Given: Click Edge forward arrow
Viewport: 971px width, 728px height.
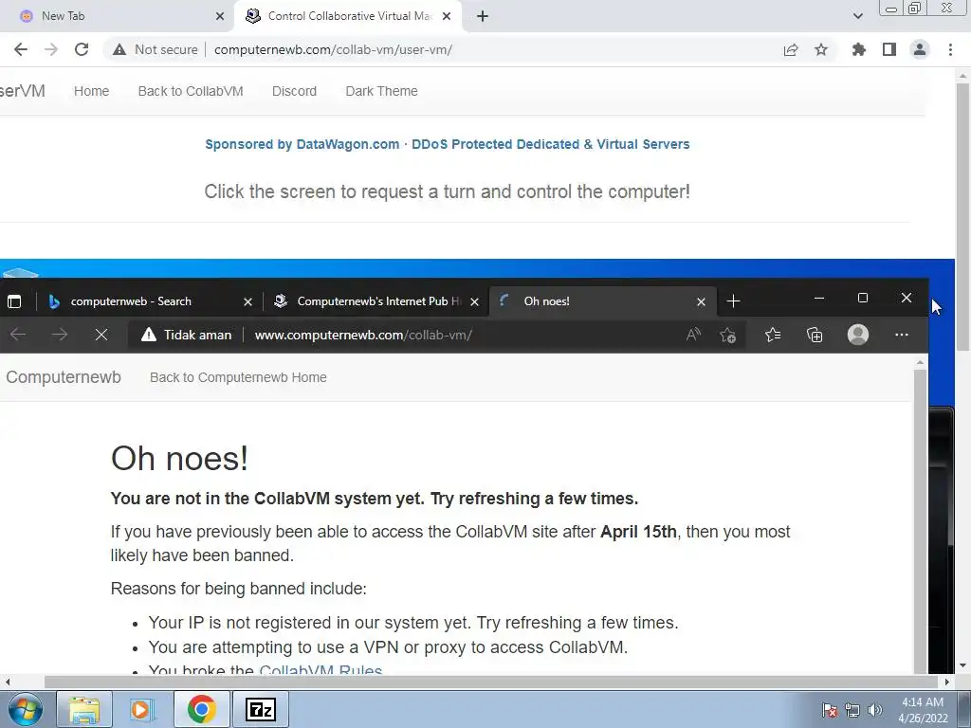Looking at the screenshot, I should pos(60,335).
